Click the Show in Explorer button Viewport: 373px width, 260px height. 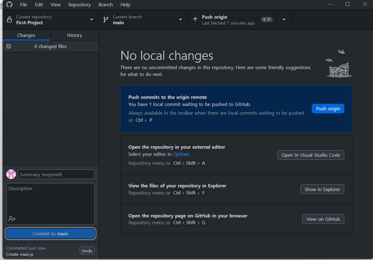click(x=322, y=189)
